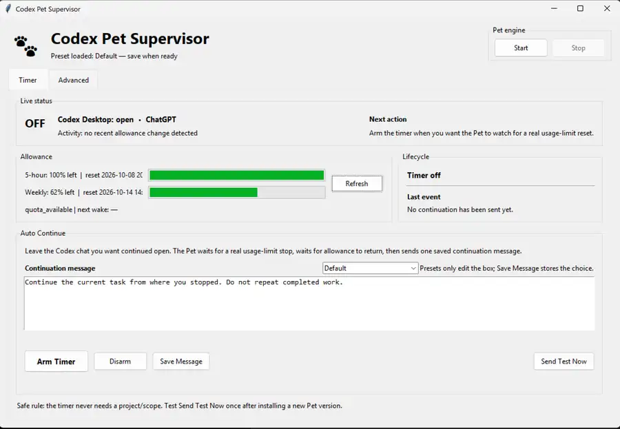Click 'Presets only edit the box' hint text
Image resolution: width=620 pixels, height=429 pixels.
507,268
